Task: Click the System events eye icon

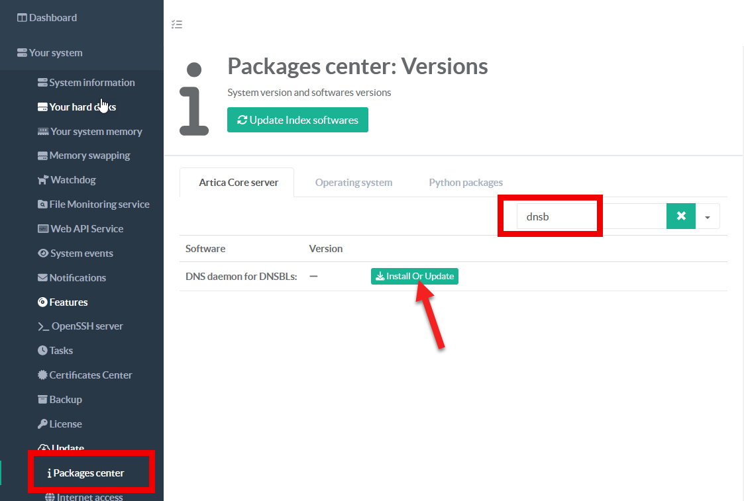Action: [x=43, y=253]
